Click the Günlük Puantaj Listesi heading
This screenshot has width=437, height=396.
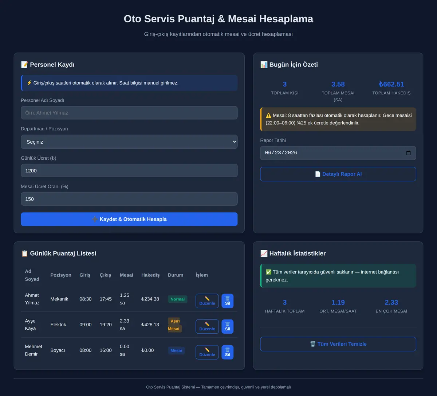pyautogui.click(x=59, y=253)
